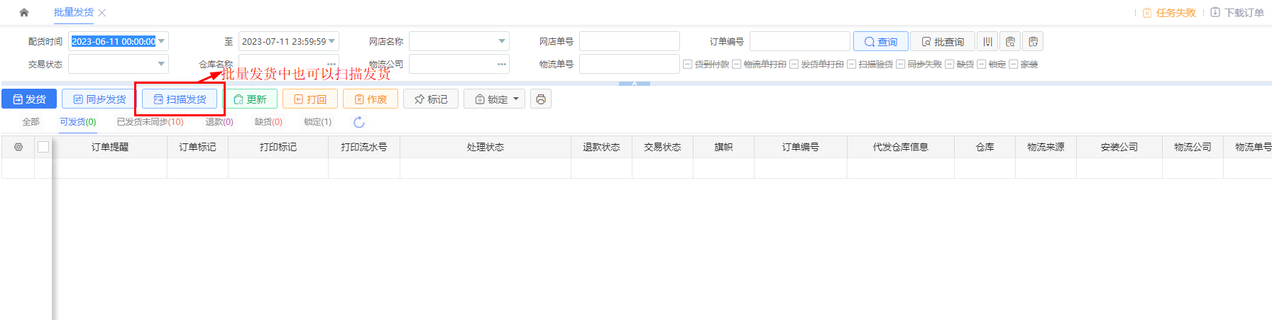The width and height of the screenshot is (1272, 320).
Task: Switch to the 已发货未同步(10) tab
Action: (x=150, y=122)
